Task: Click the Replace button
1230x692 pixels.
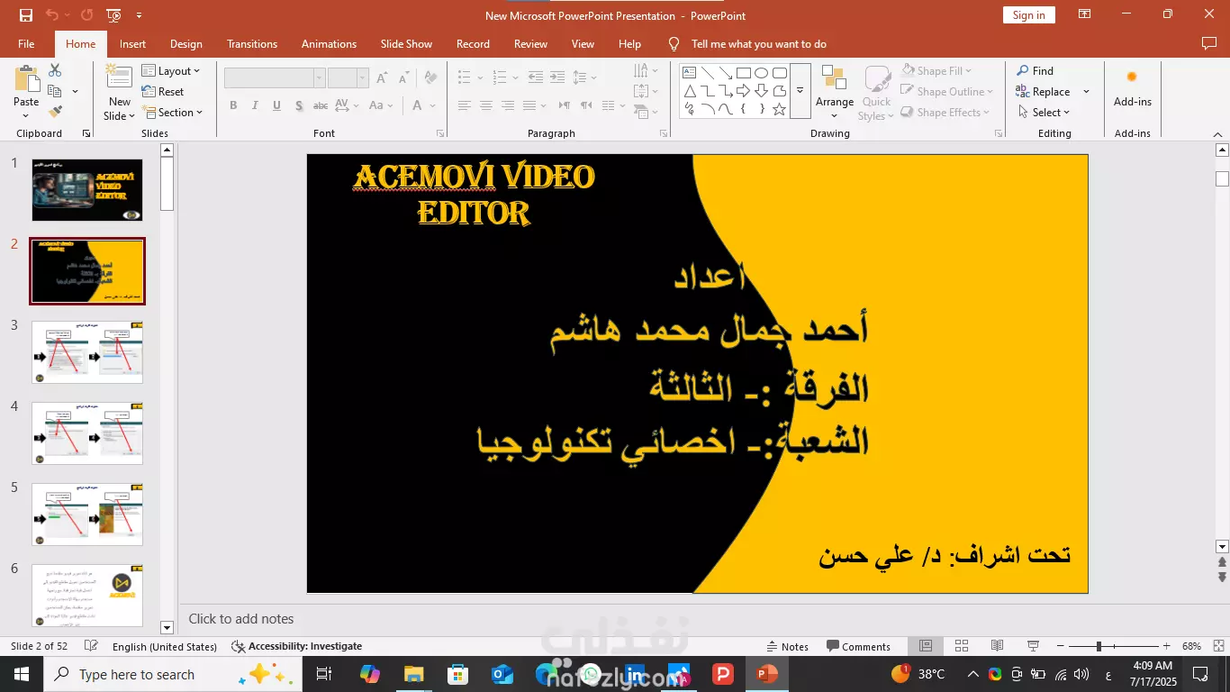Action: [x=1043, y=92]
